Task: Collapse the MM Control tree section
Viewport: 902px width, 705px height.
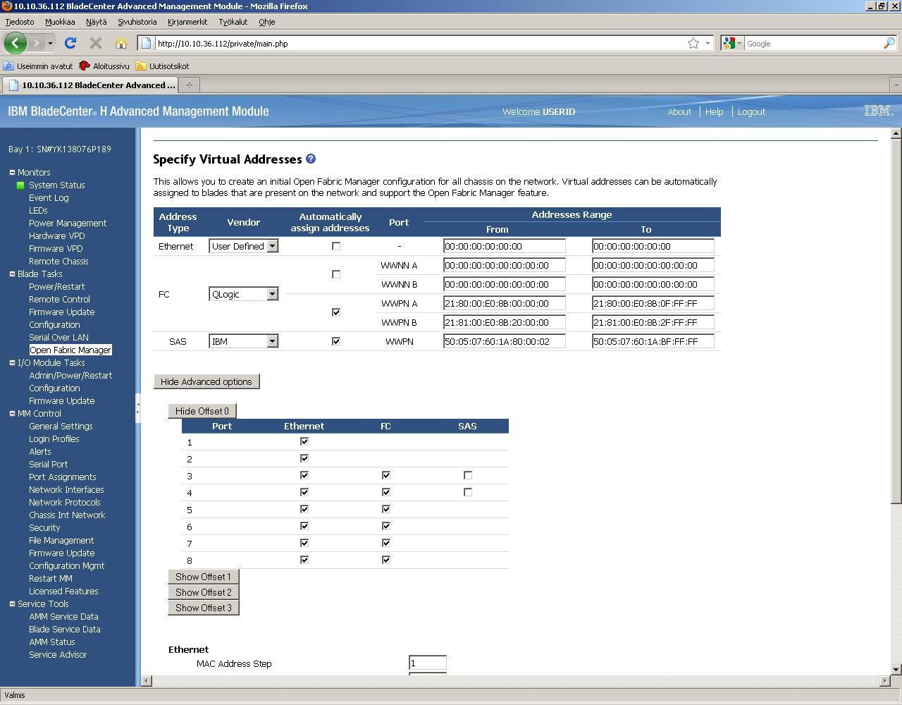Action: click(12, 413)
